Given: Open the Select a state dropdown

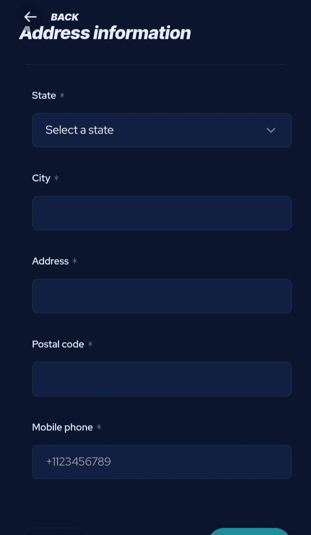Looking at the screenshot, I should click(x=162, y=130).
